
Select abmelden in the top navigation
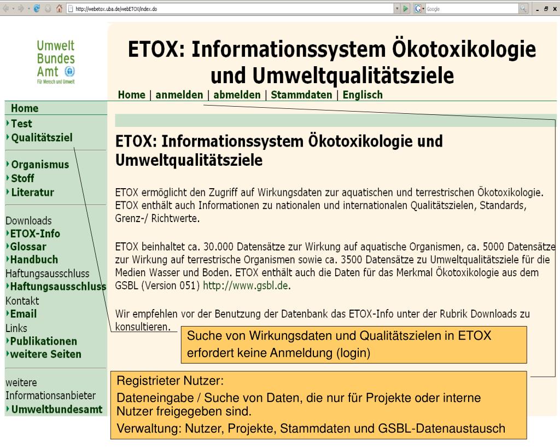[x=237, y=95]
